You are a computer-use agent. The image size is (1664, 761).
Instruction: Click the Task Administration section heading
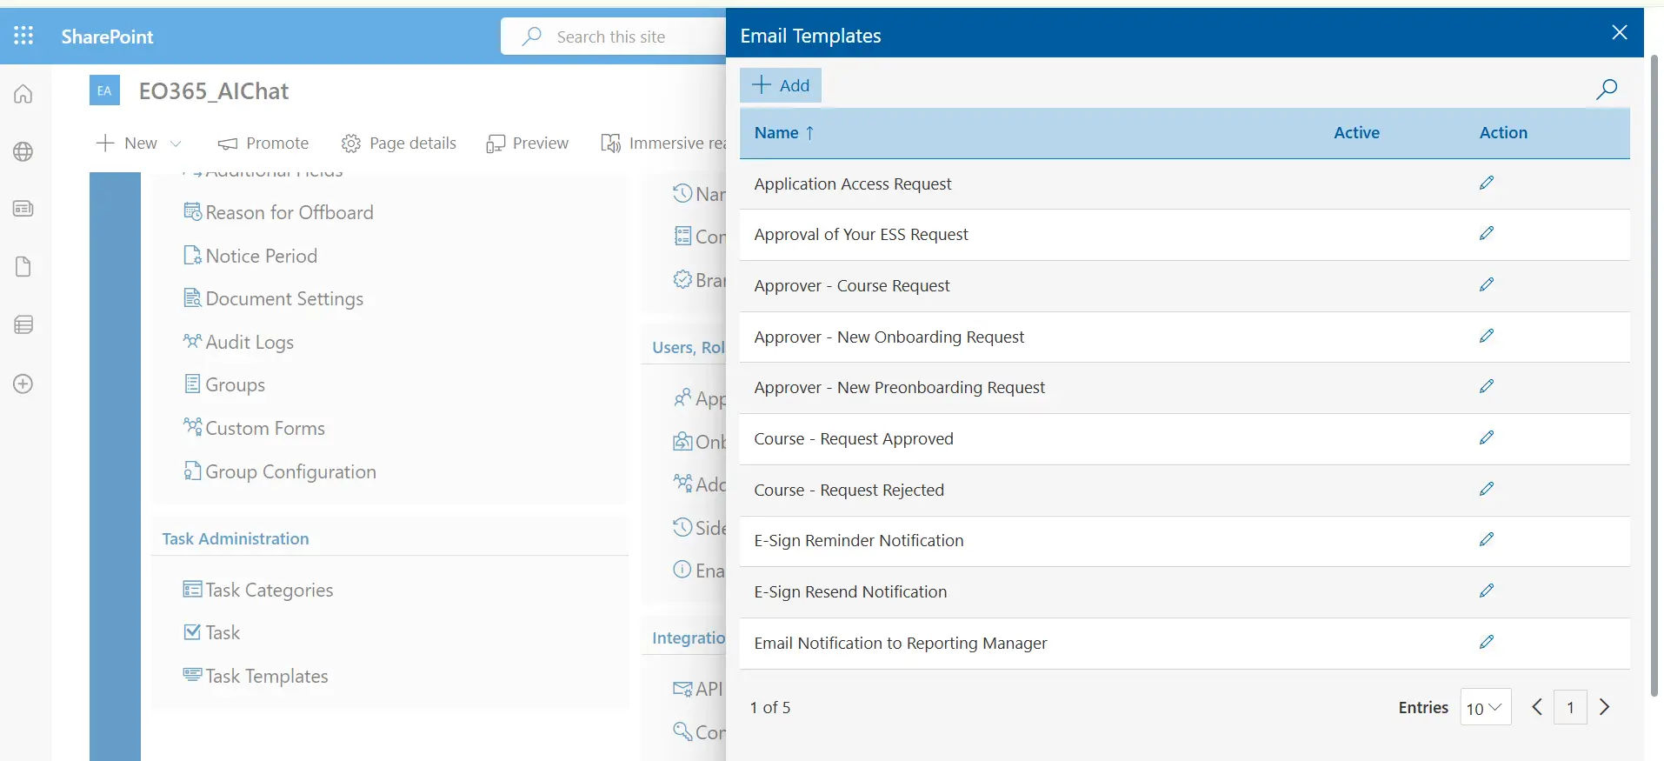click(236, 538)
